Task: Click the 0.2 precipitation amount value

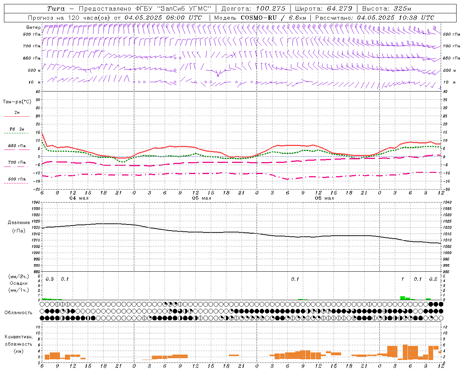Action: coord(433,279)
